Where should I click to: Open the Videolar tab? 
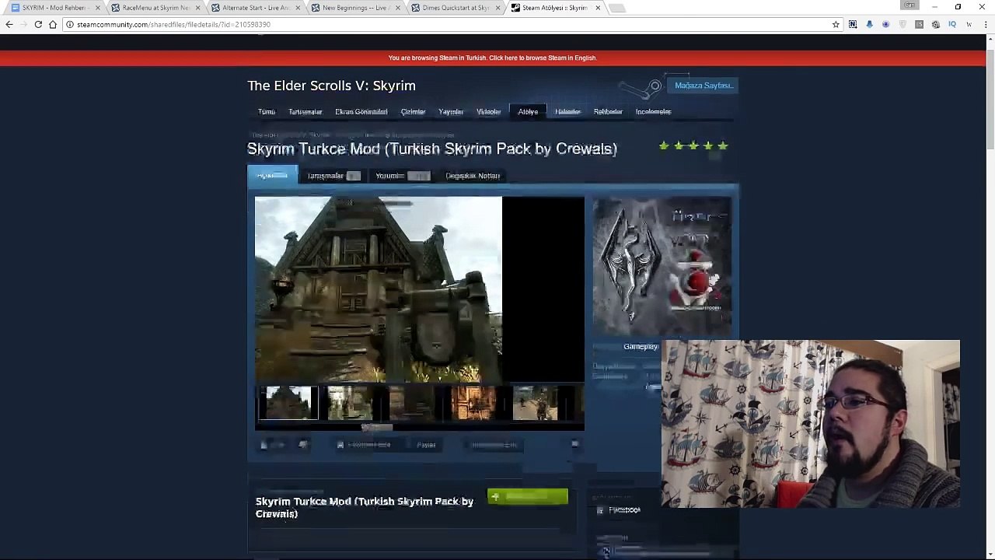pos(489,112)
